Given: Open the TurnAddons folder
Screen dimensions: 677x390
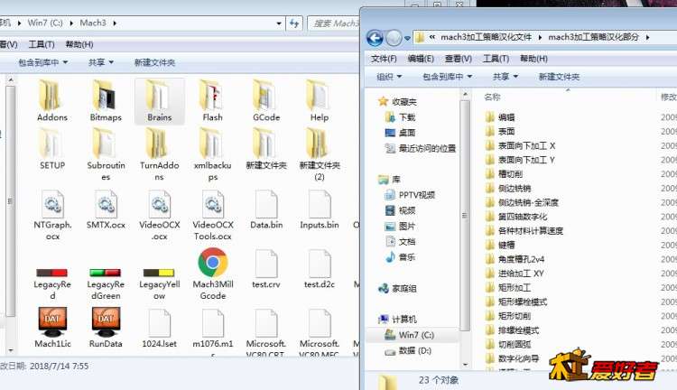Looking at the screenshot, I should click(159, 154).
